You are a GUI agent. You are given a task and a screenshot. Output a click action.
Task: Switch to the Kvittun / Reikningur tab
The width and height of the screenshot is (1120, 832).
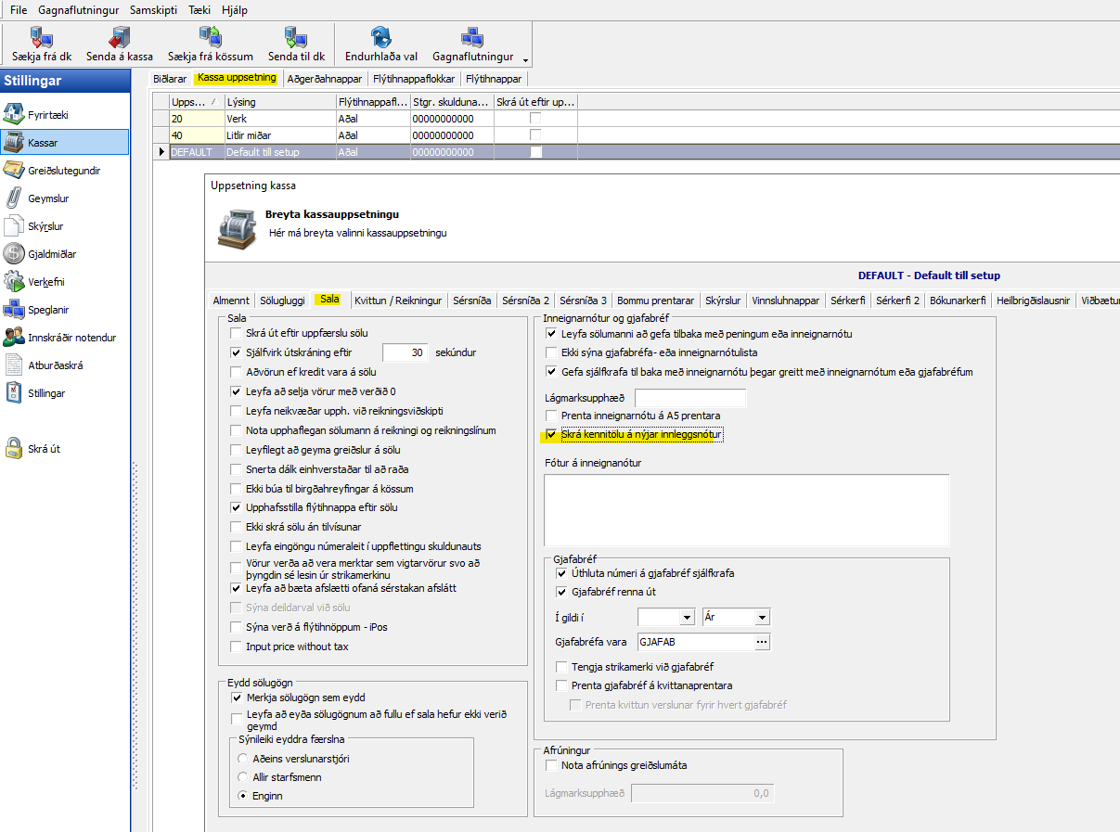pos(397,301)
